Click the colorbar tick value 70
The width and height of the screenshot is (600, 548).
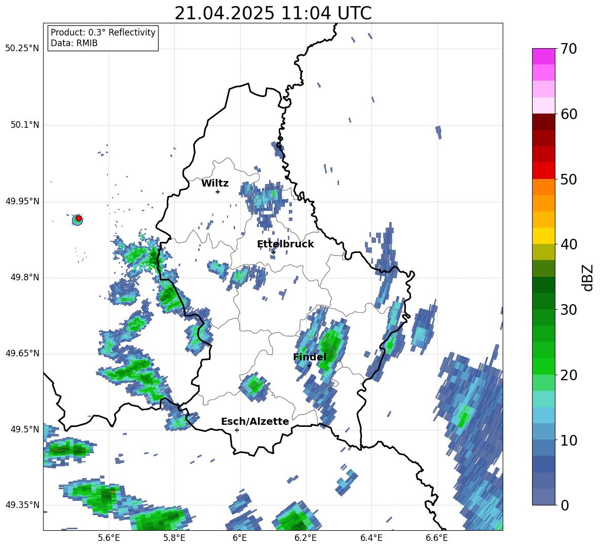569,49
